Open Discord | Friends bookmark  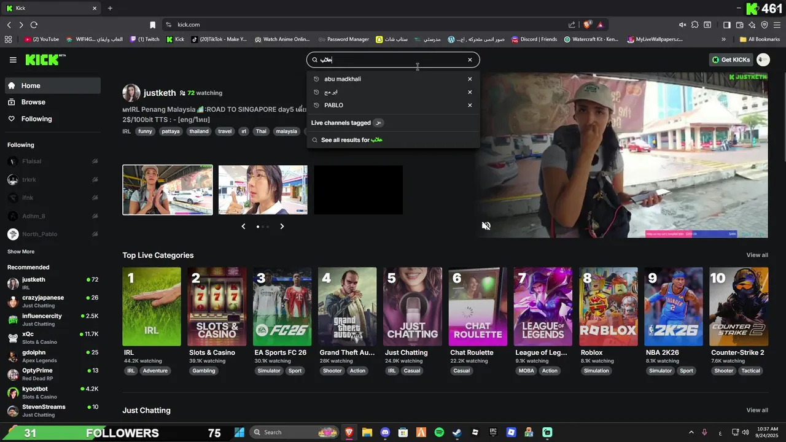534,39
